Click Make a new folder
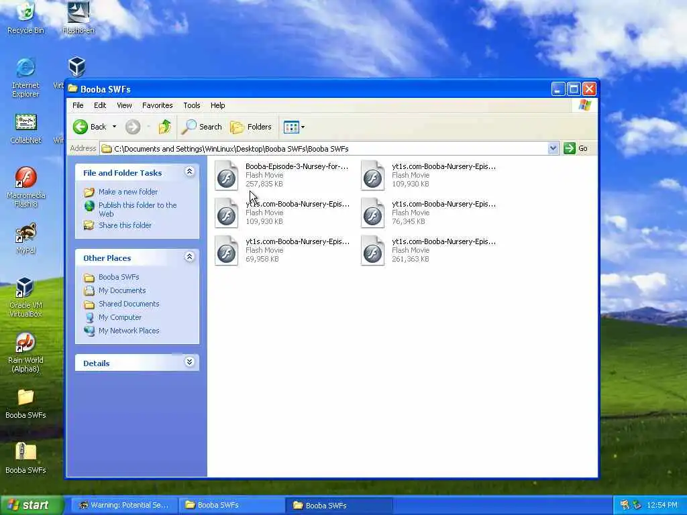This screenshot has height=515, width=687. tap(128, 192)
